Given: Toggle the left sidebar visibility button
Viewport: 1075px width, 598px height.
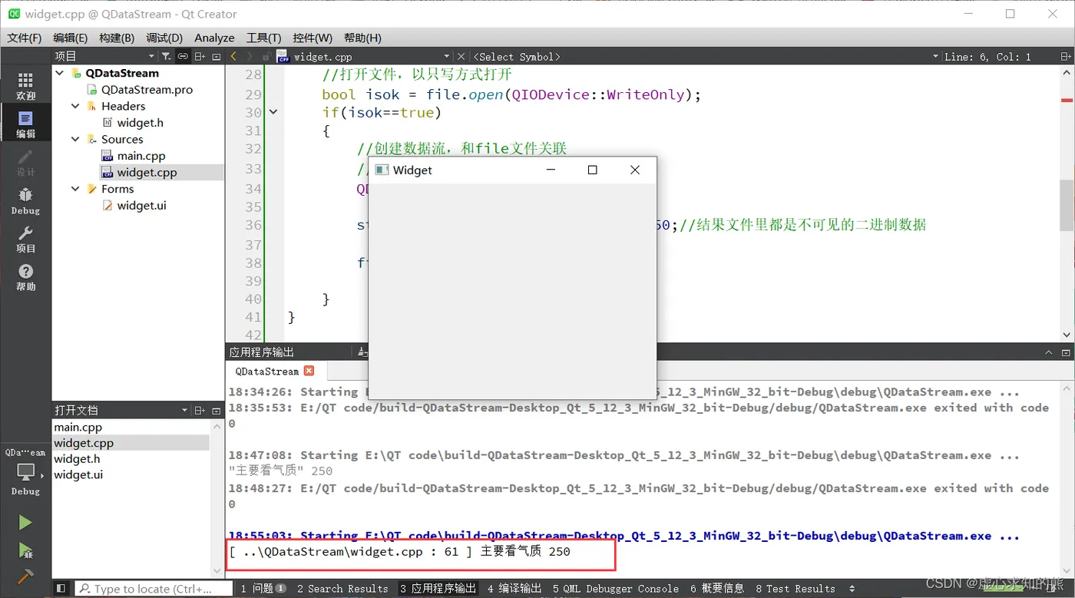Looking at the screenshot, I should pos(61,589).
